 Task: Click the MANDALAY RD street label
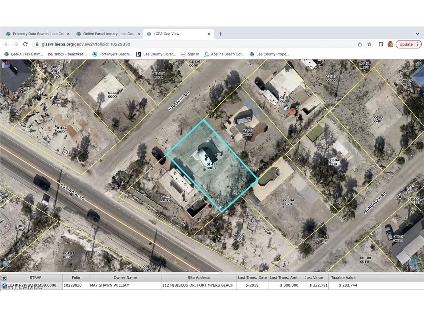tap(374, 203)
